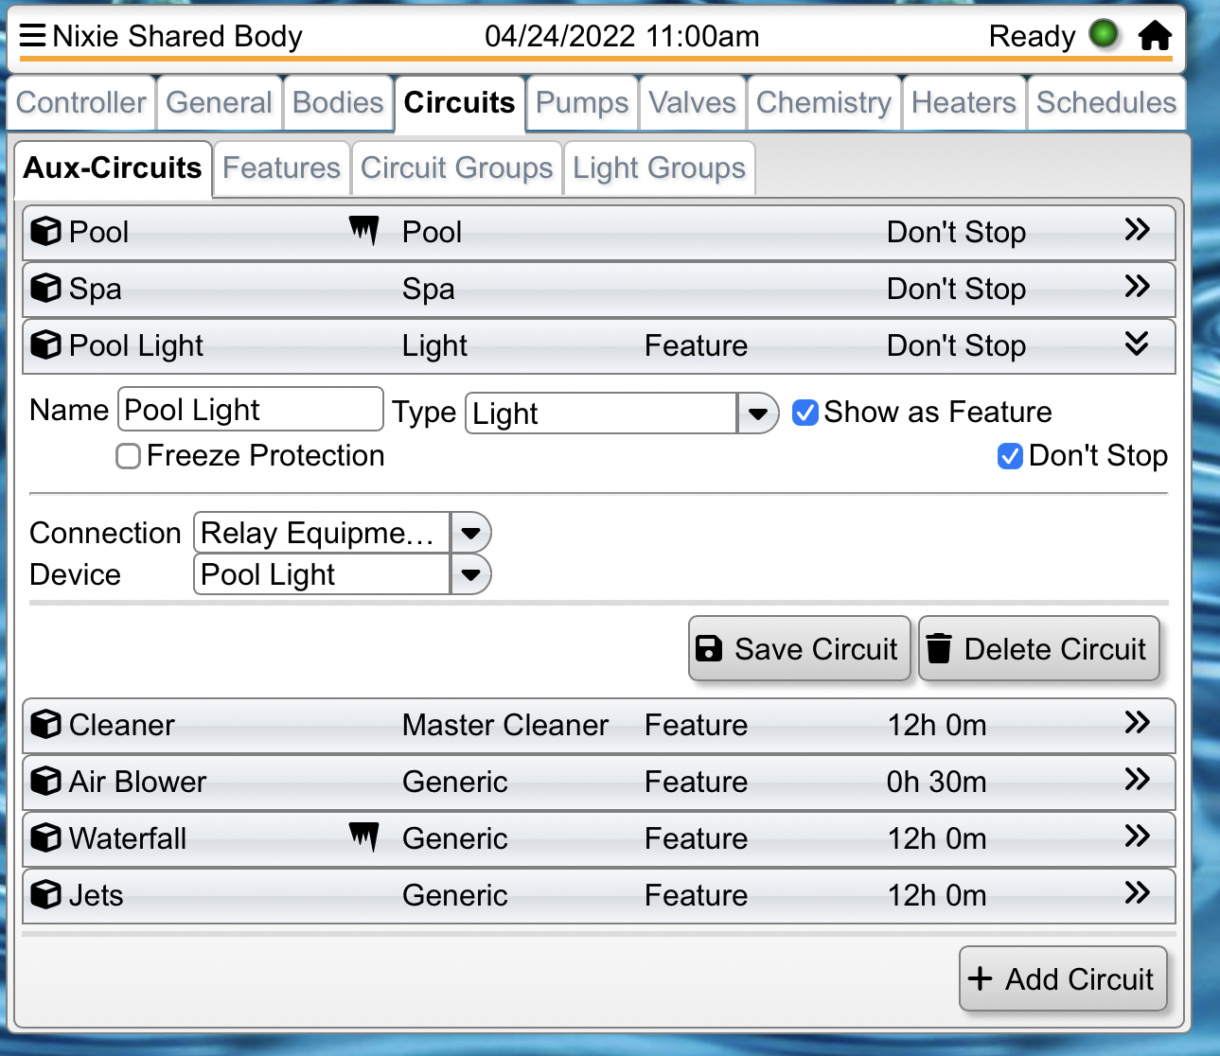Click the cube icon next to Jets
Image resolution: width=1220 pixels, height=1056 pixels.
45,894
